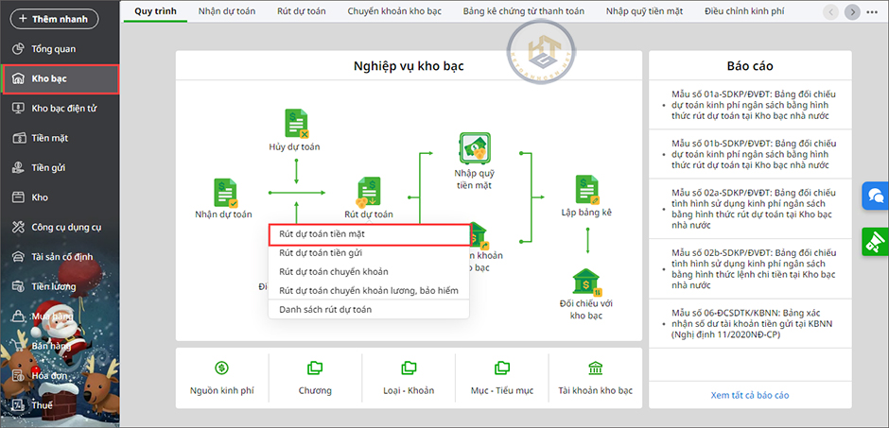Open the Mục - Tiểu mục category

point(502,376)
